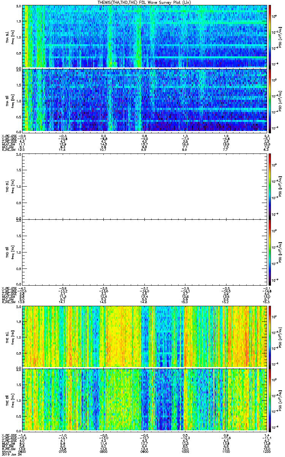Click the 0800 time tick label
Image resolution: width=285 pixels, height=457 pixels.
(x=103, y=451)
